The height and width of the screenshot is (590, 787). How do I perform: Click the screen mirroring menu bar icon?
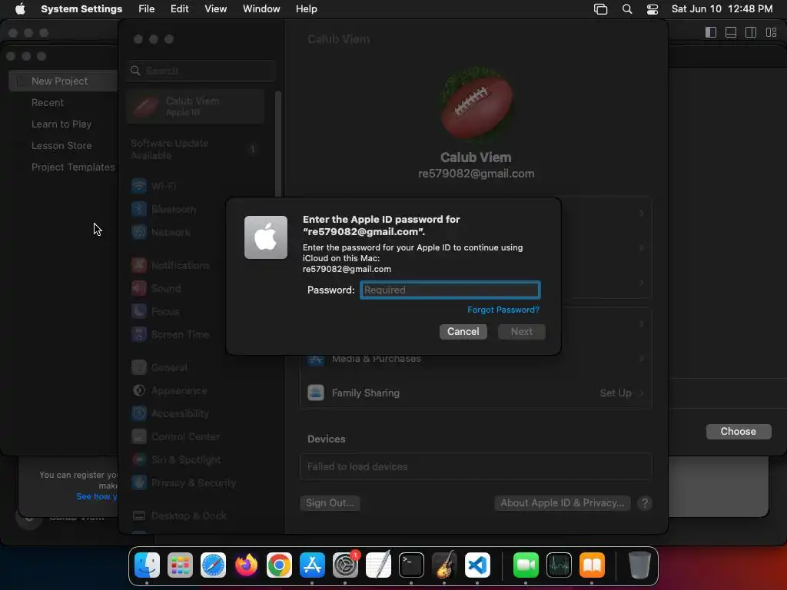point(601,9)
